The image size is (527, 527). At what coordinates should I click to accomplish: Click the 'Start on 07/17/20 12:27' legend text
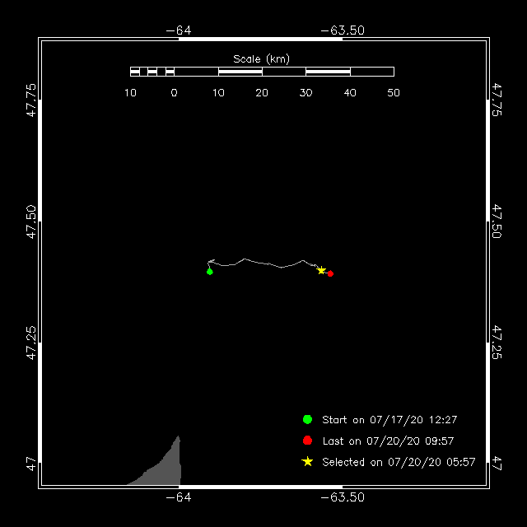[x=389, y=420]
